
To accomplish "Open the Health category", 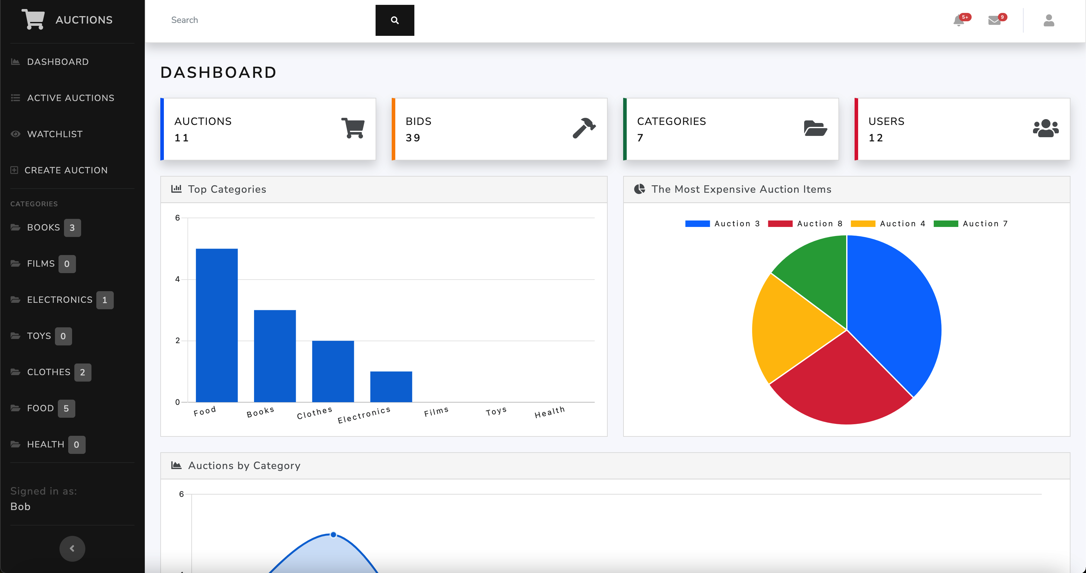I will (x=48, y=445).
